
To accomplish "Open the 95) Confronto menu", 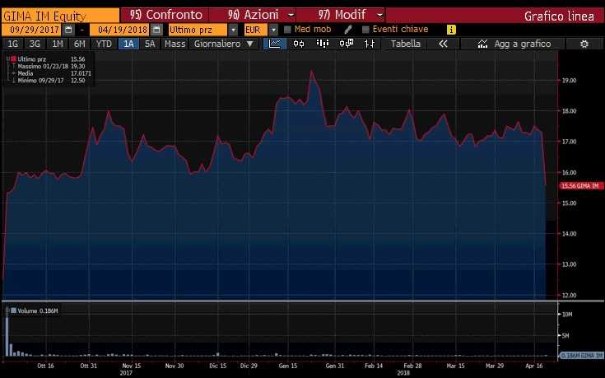I will [165, 15].
